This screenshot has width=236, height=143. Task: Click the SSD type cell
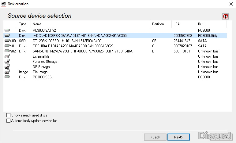[x=22, y=41]
